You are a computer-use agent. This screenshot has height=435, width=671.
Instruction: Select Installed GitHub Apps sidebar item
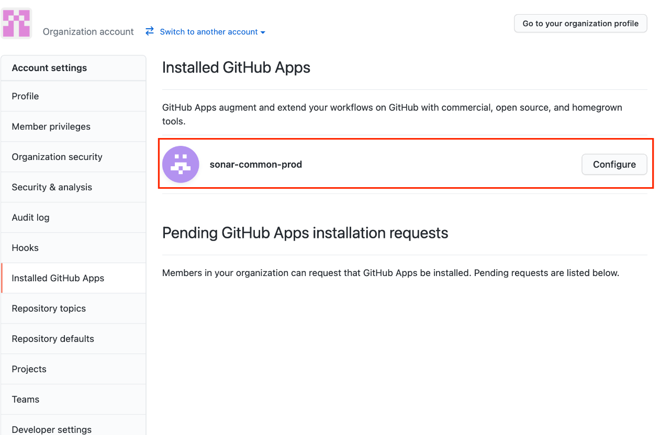coord(58,278)
